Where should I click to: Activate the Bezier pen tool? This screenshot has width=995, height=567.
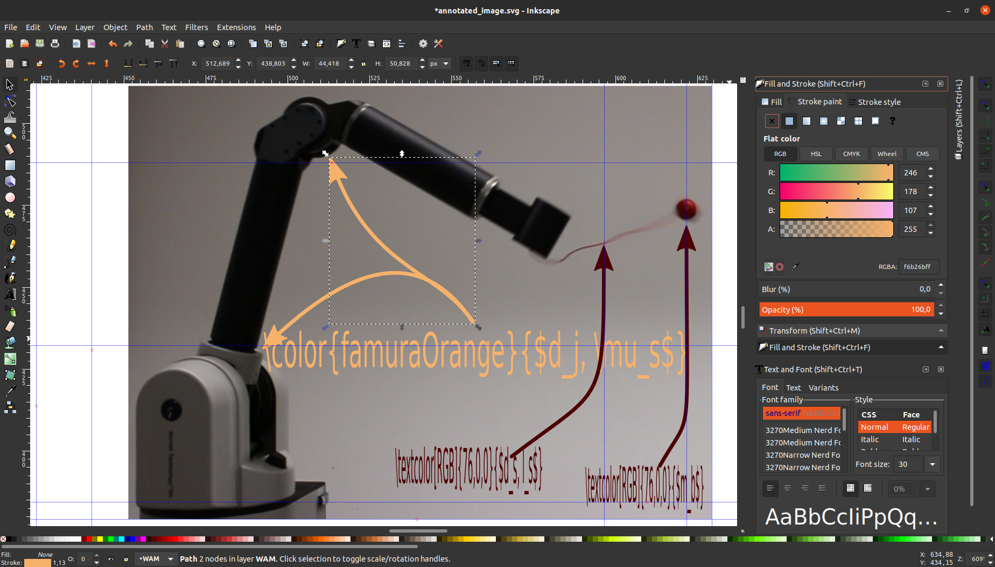(10, 261)
